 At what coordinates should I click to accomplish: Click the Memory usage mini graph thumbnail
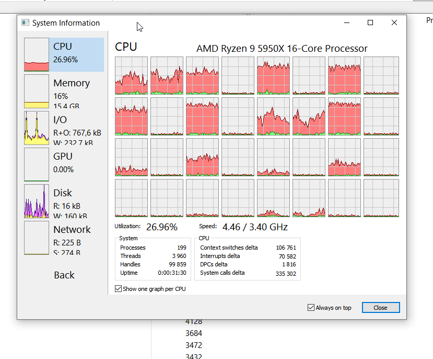point(37,91)
